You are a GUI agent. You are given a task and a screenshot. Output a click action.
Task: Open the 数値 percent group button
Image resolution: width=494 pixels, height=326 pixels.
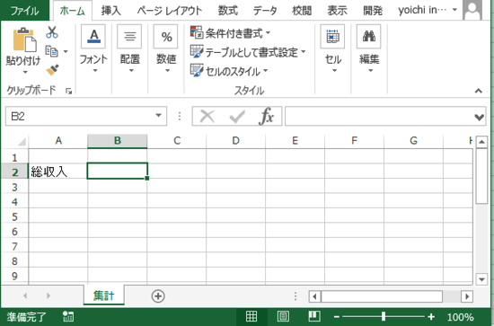tap(166, 49)
